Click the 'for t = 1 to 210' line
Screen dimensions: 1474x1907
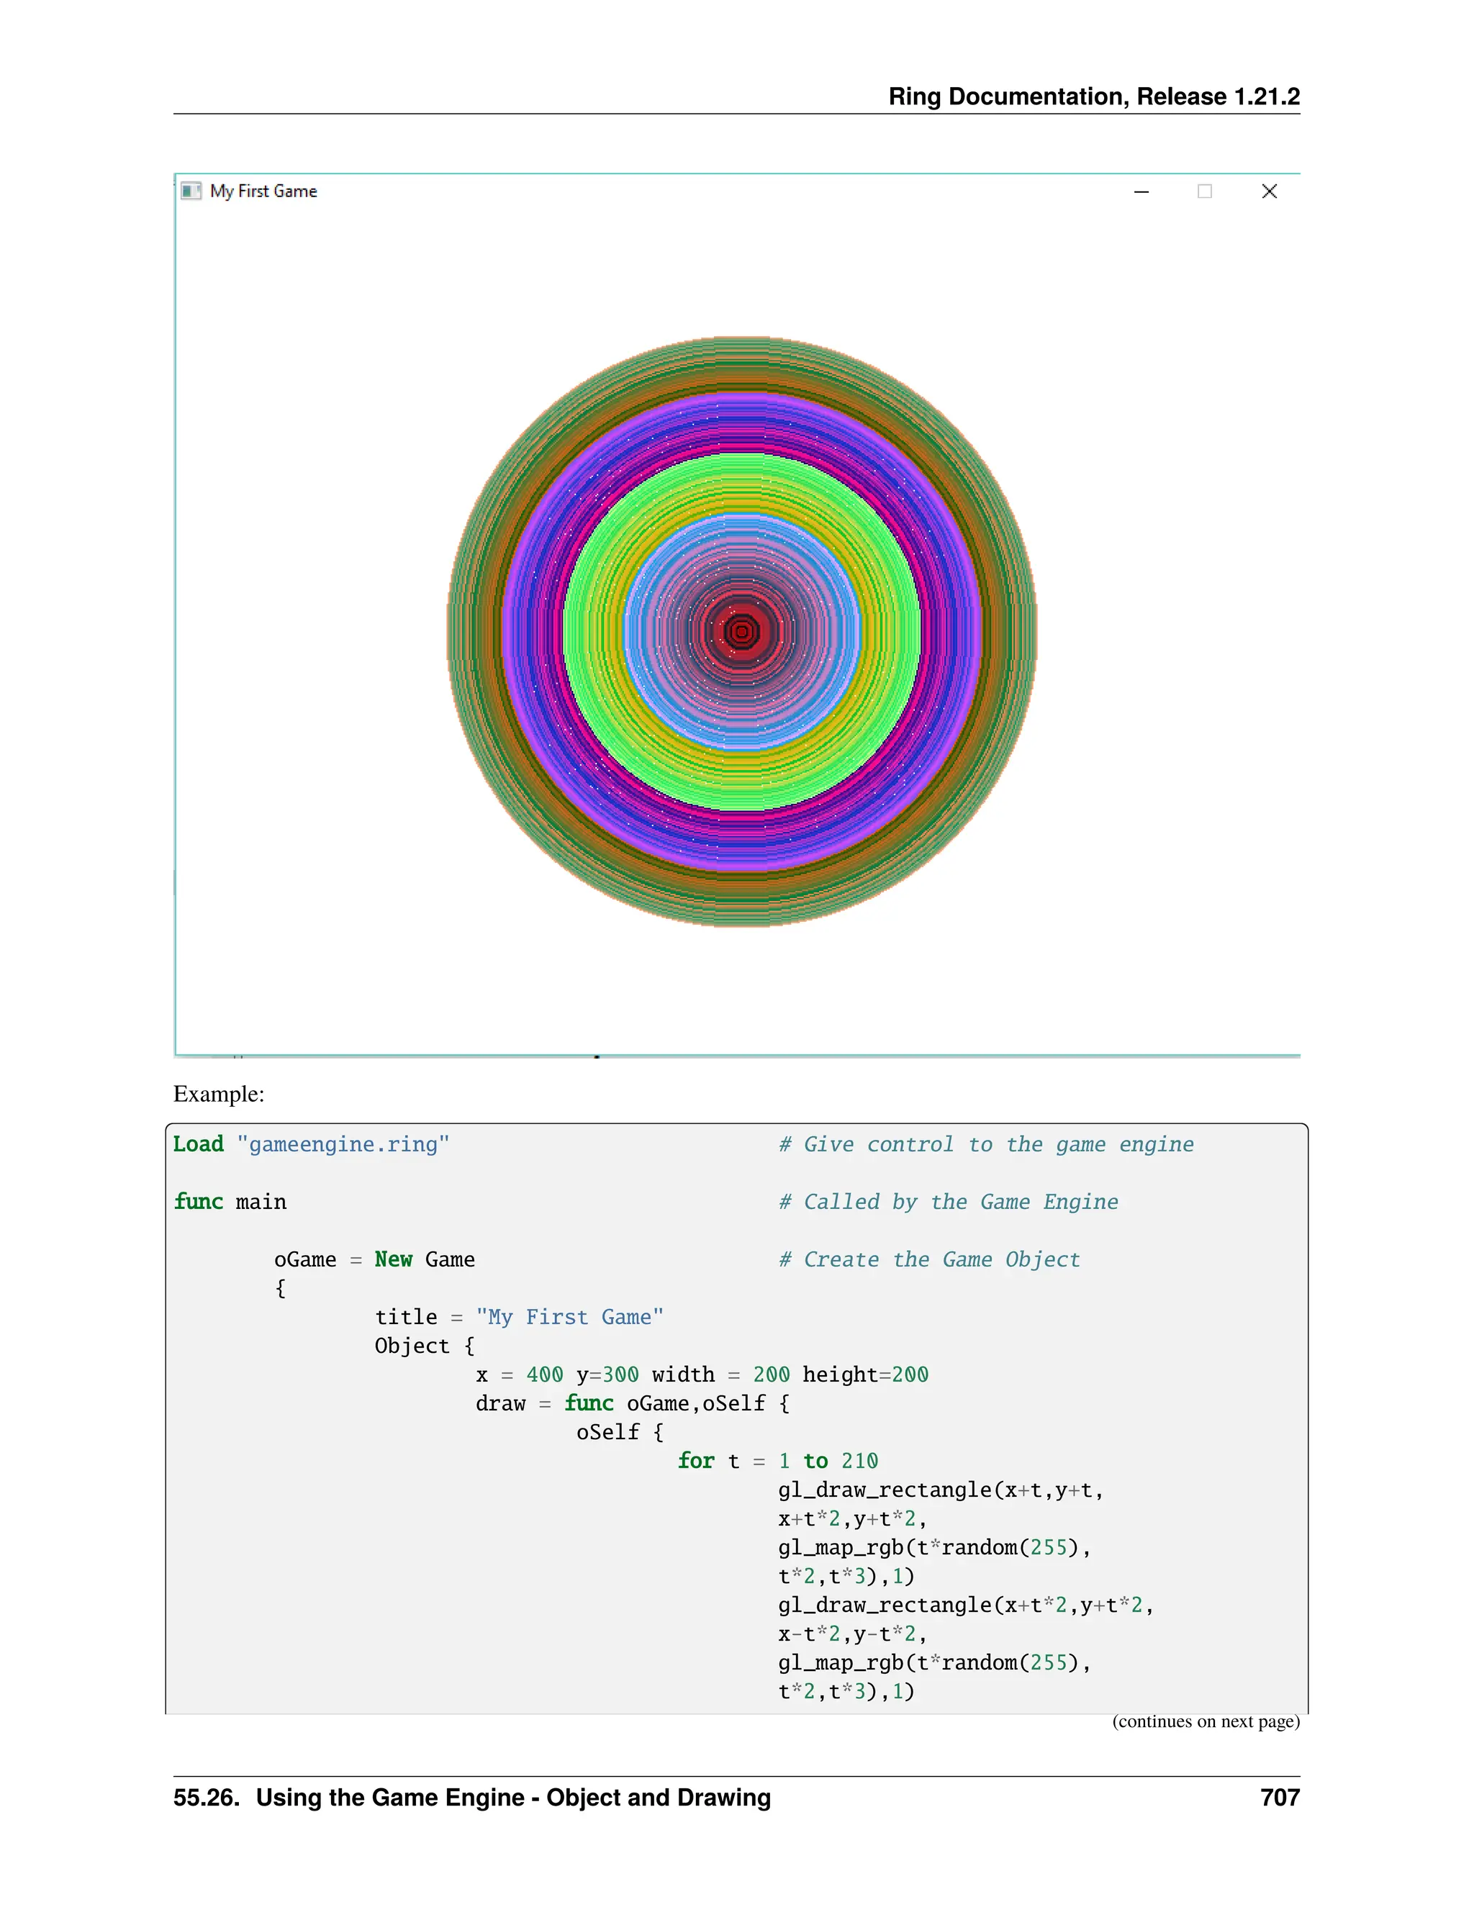(777, 1461)
